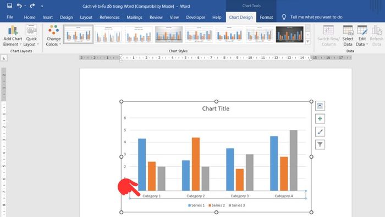Click the Redo arrow icon
The height and width of the screenshot is (217, 385).
coord(32,6)
